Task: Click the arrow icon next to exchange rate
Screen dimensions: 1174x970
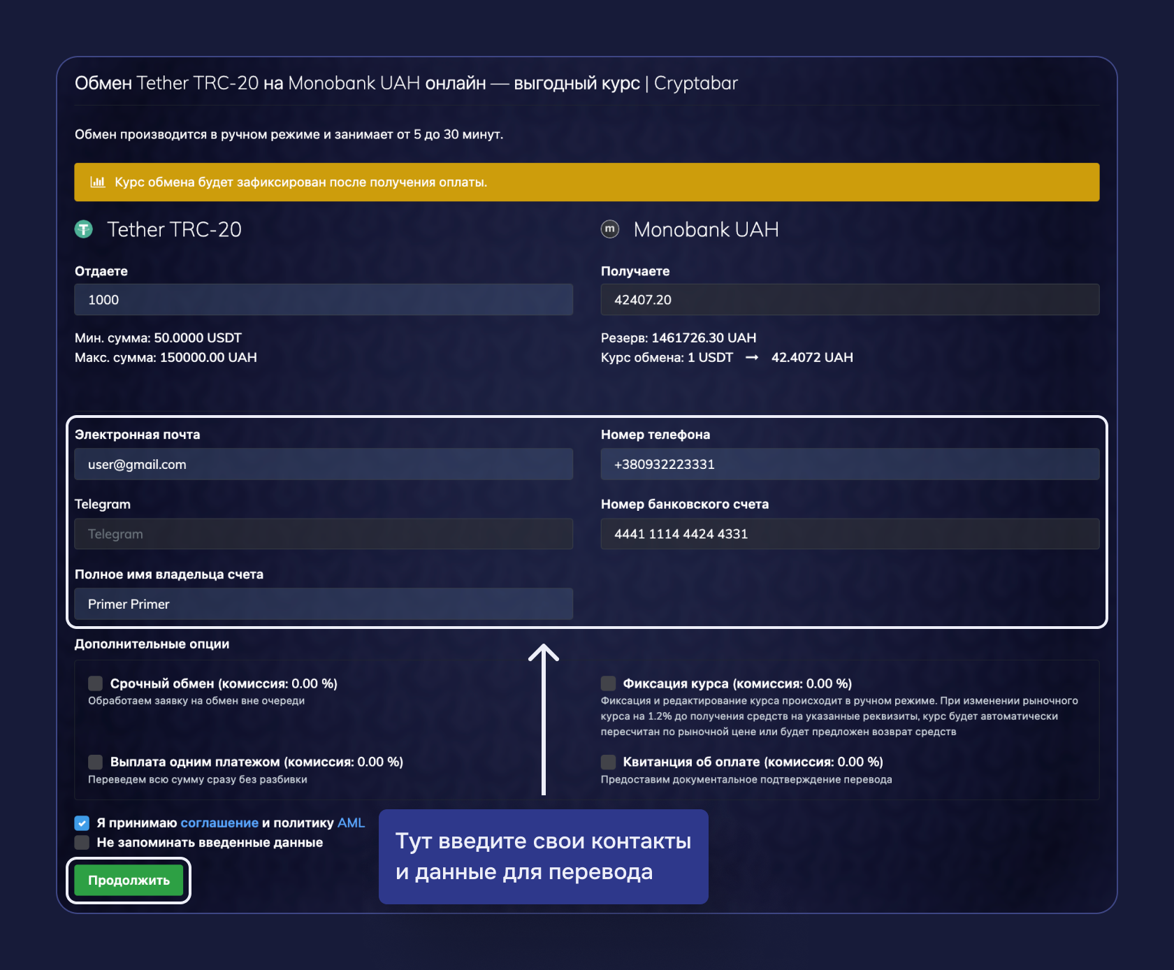Action: (751, 357)
